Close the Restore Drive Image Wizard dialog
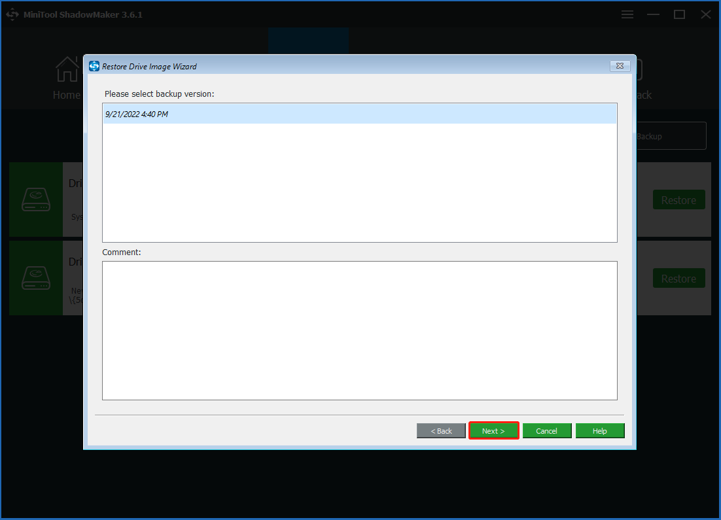This screenshot has height=520, width=721. click(620, 66)
